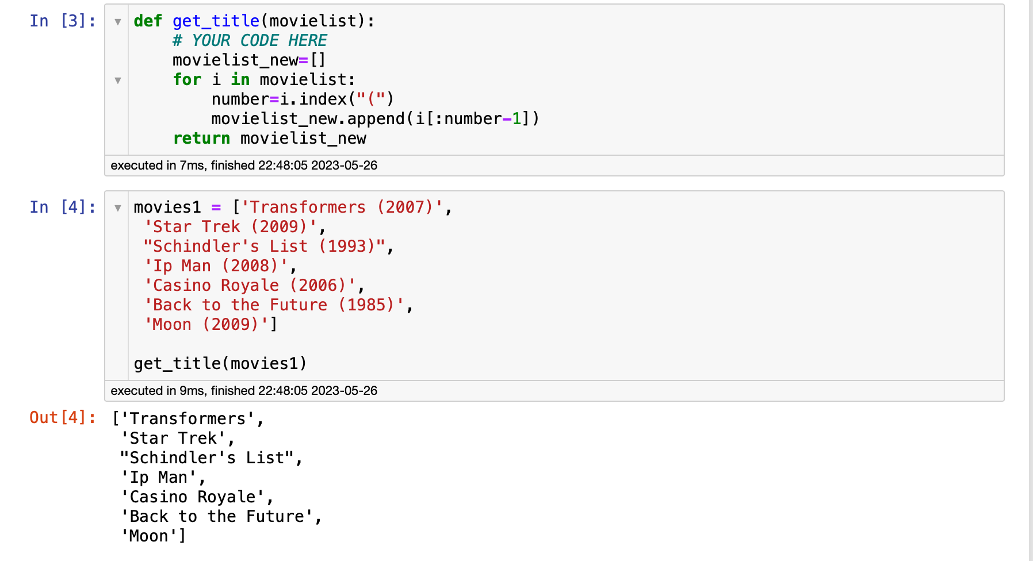Collapse the movies1 list fold arrow
The height and width of the screenshot is (561, 1033).
tap(117, 208)
